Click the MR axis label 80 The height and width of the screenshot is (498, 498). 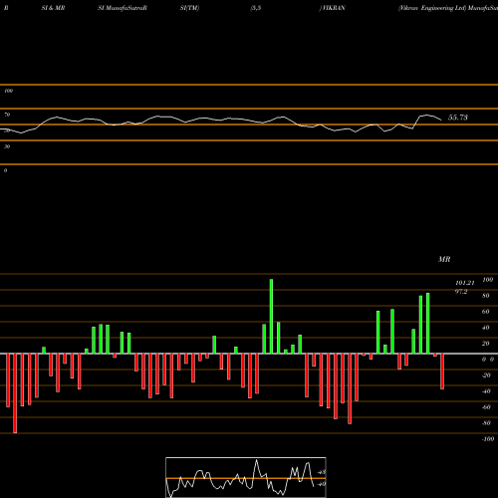pos(486,296)
